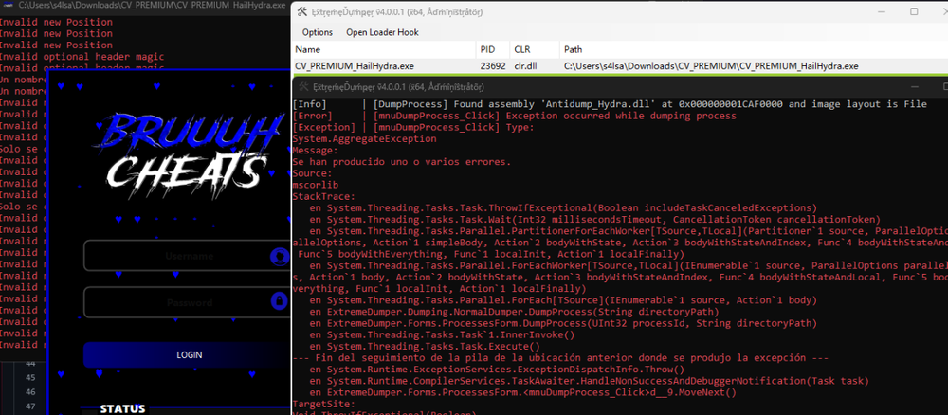Click the STATUS label below login

tap(123, 408)
